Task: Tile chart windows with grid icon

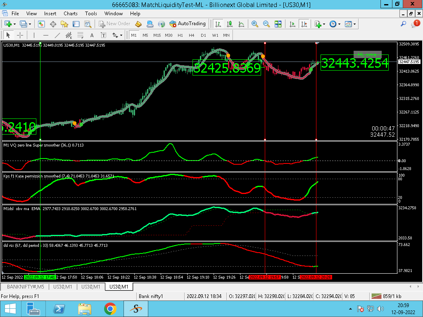Action: (x=278, y=24)
